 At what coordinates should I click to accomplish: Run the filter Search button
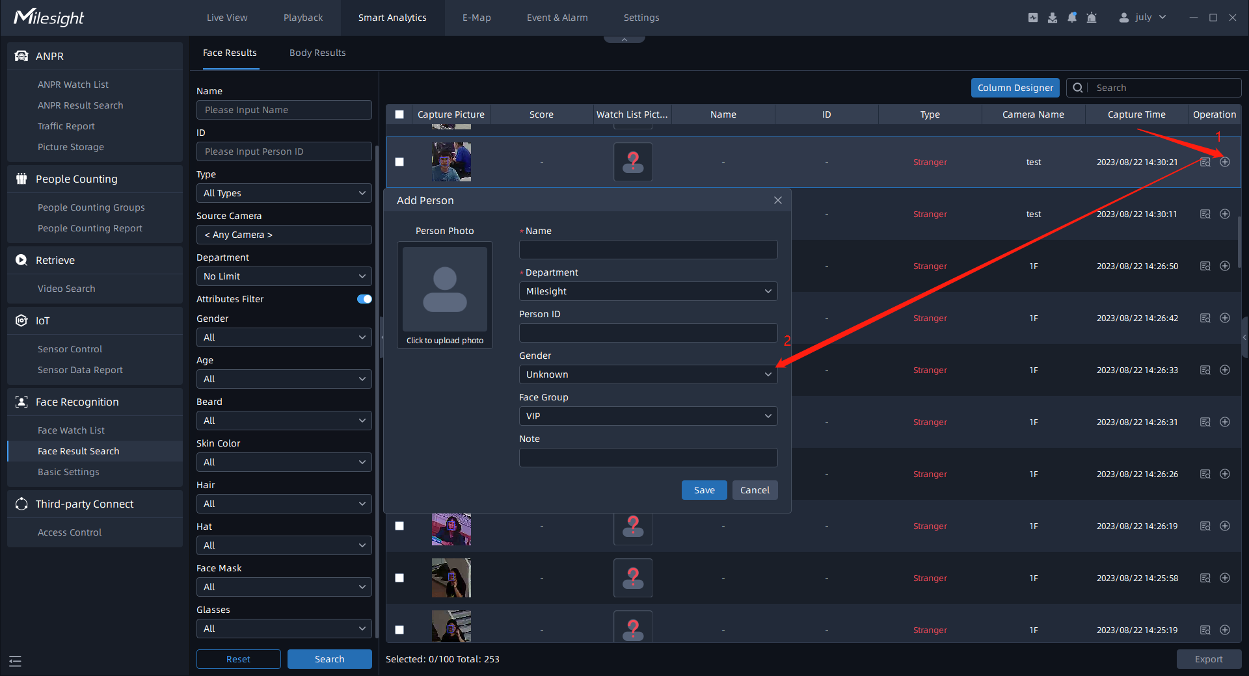(x=330, y=659)
